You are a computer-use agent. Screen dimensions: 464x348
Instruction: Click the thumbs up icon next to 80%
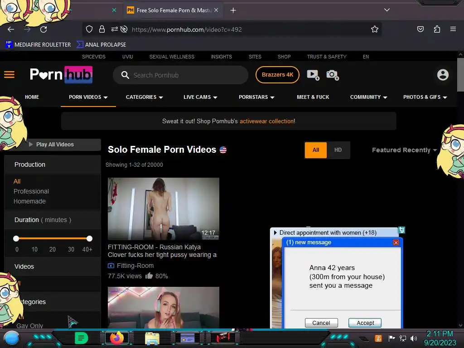pyautogui.click(x=149, y=276)
